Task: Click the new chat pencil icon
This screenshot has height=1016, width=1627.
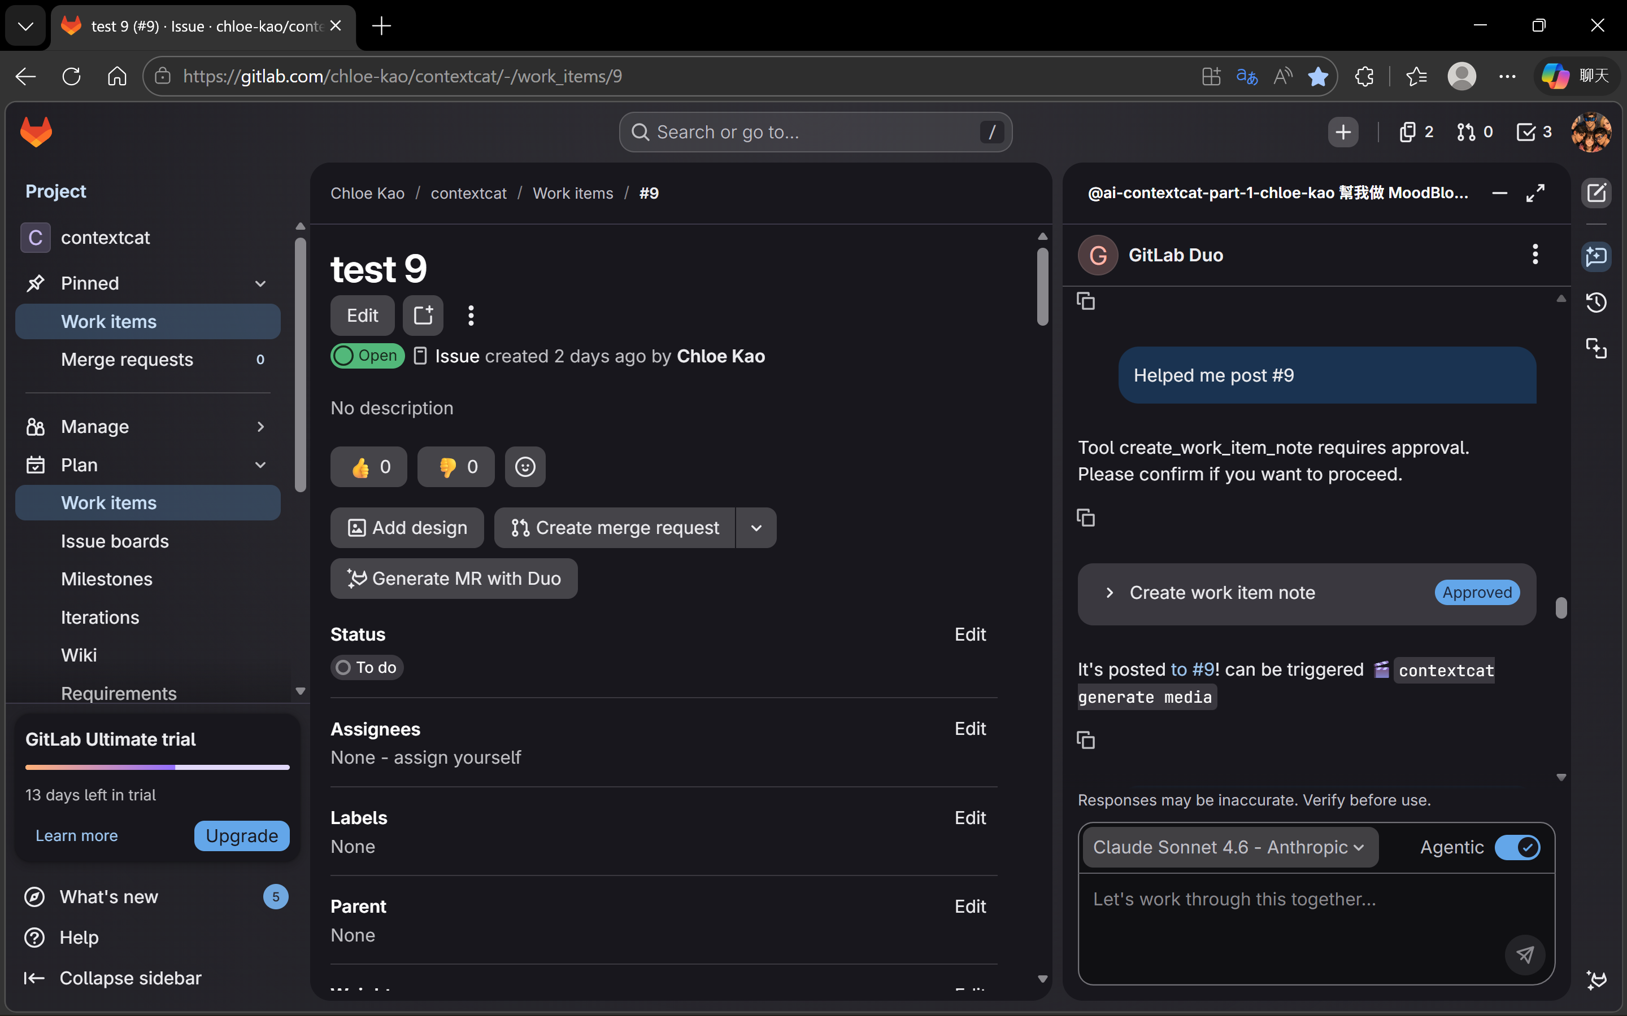Action: [1596, 194]
